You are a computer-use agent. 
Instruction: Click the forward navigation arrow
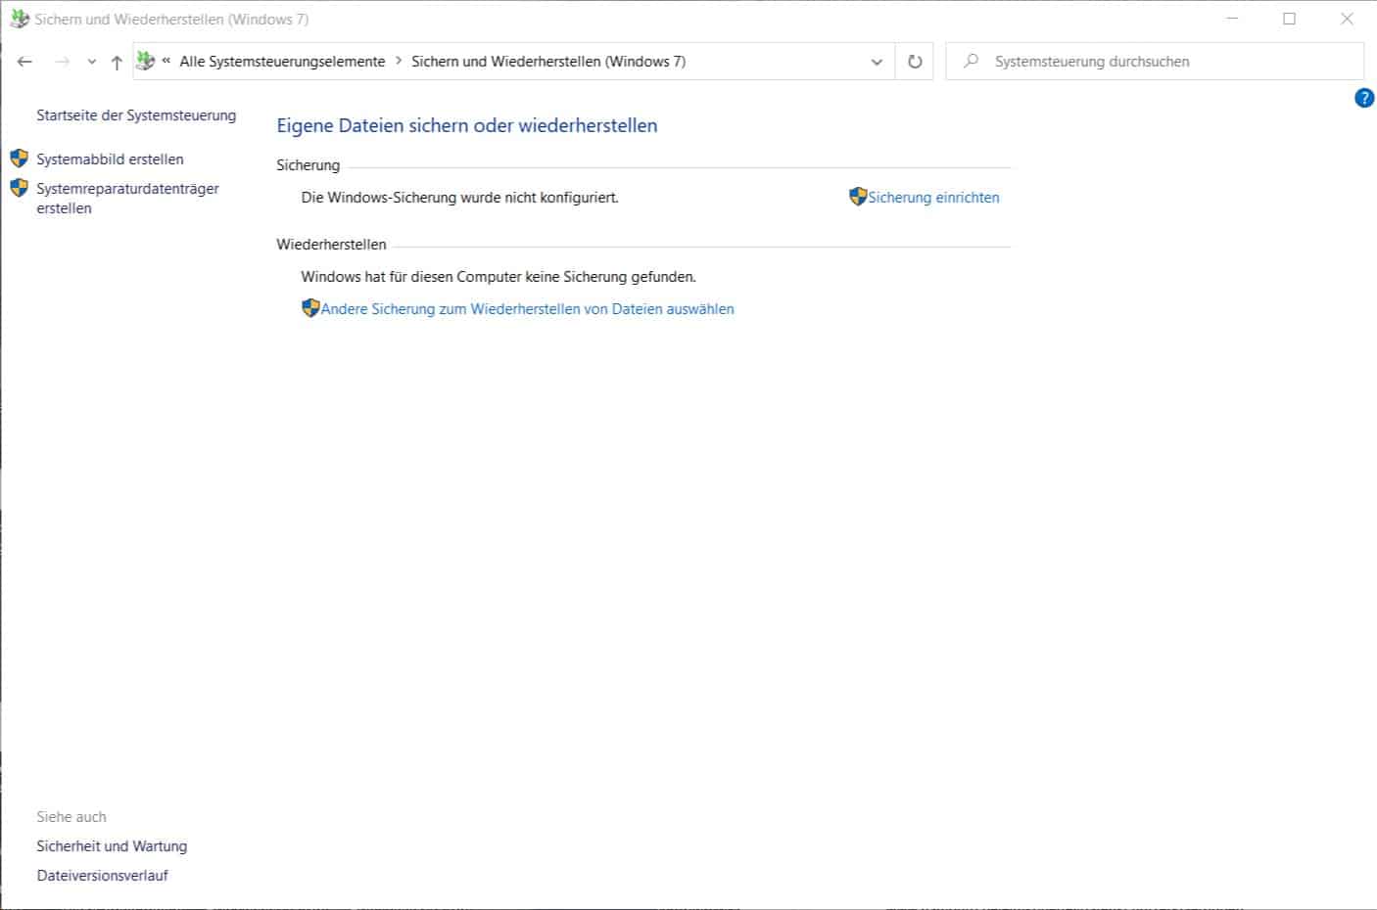pyautogui.click(x=62, y=62)
